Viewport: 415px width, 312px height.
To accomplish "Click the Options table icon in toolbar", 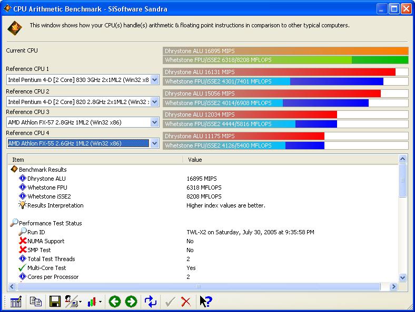I will (x=16, y=301).
